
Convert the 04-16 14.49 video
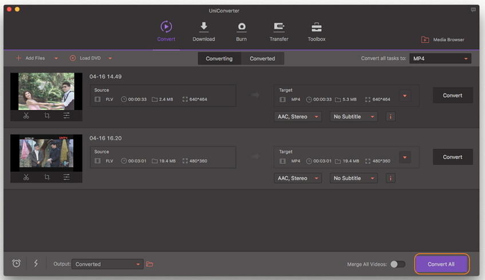452,95
